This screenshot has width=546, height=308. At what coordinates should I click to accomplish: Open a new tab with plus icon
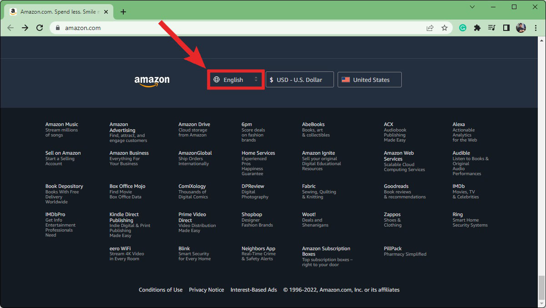[x=123, y=12]
